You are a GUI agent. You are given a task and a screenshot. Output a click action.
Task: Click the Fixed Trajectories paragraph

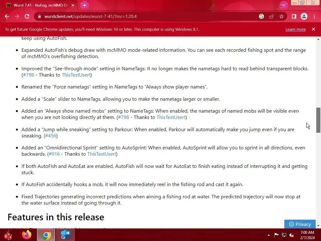(x=161, y=200)
